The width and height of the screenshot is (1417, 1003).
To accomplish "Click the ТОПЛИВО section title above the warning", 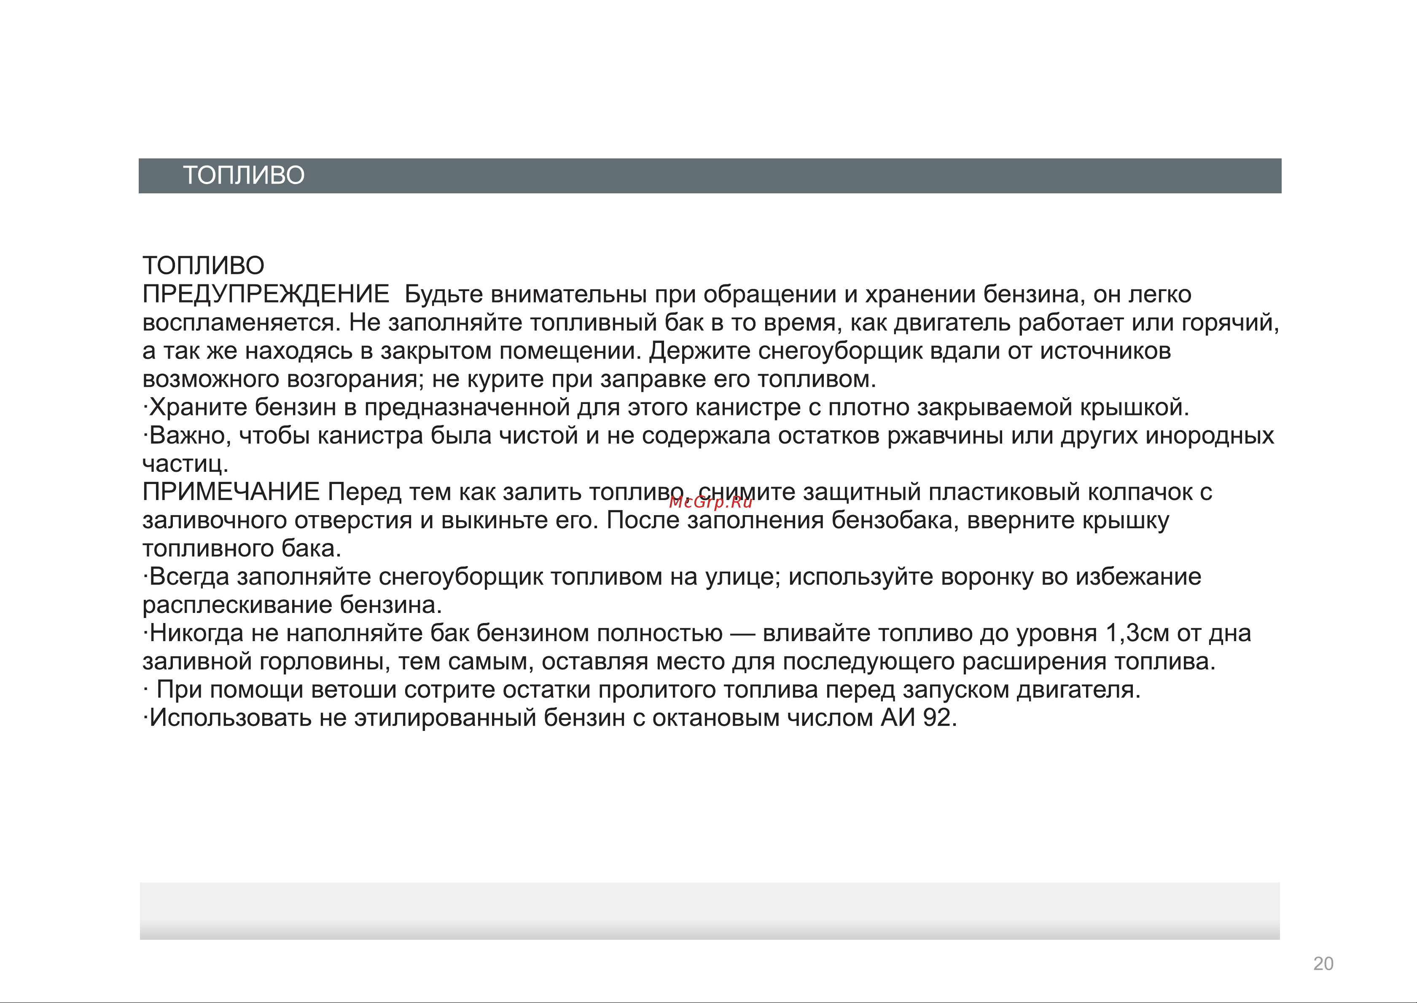I will pyautogui.click(x=203, y=265).
